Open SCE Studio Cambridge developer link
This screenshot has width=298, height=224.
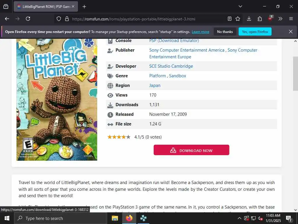coord(171,66)
